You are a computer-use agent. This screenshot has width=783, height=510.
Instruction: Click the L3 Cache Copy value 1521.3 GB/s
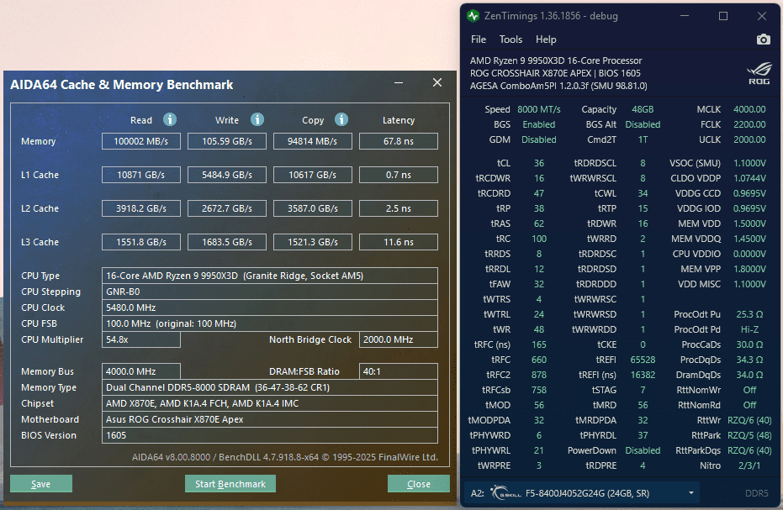click(x=313, y=242)
